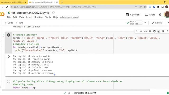Image resolution: width=169 pixels, height=95 pixels.
Task: Open the Help menu
Action: coord(55,17)
